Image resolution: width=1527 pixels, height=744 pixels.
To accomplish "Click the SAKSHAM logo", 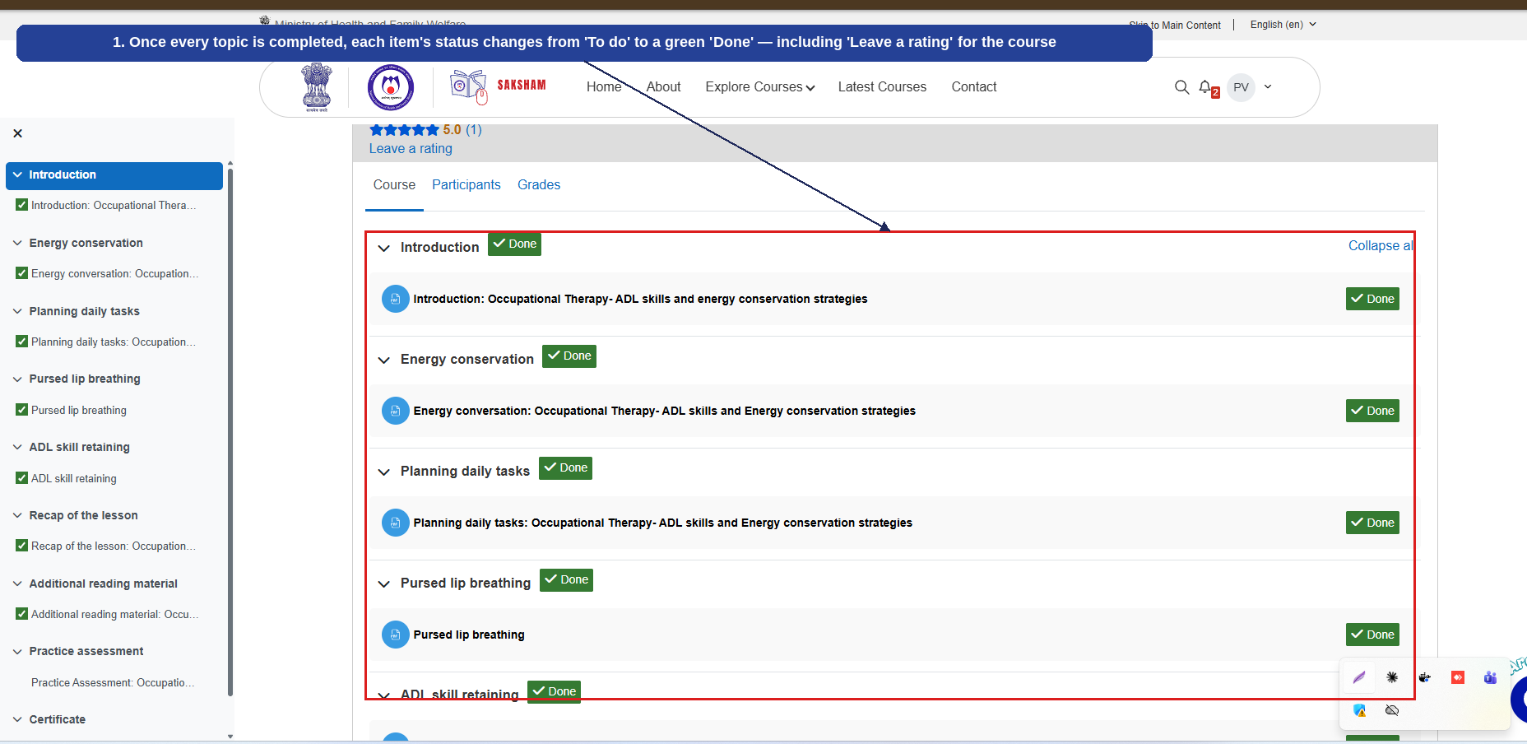I will point(498,86).
